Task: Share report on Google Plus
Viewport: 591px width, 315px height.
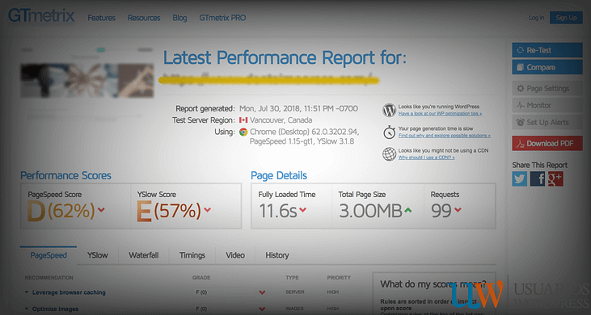Action: tap(555, 178)
